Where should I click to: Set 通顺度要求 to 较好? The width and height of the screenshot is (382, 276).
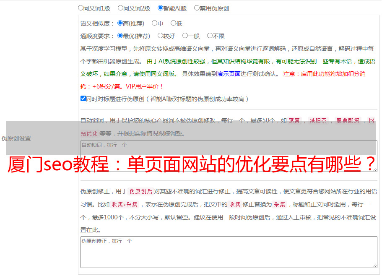(160, 36)
